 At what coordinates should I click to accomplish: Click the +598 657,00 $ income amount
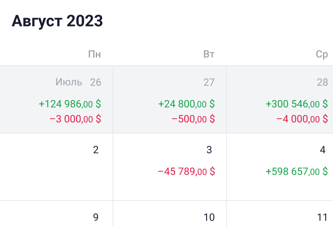point(297,171)
